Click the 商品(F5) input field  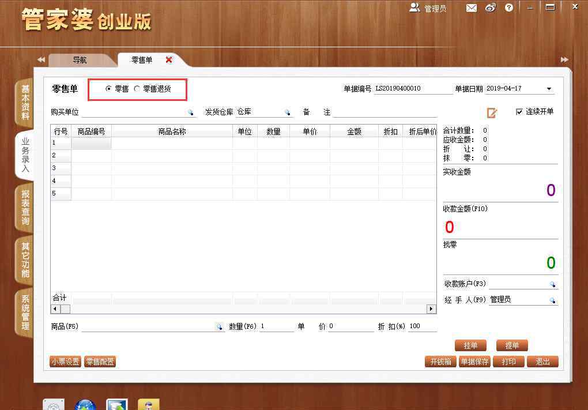coord(149,327)
